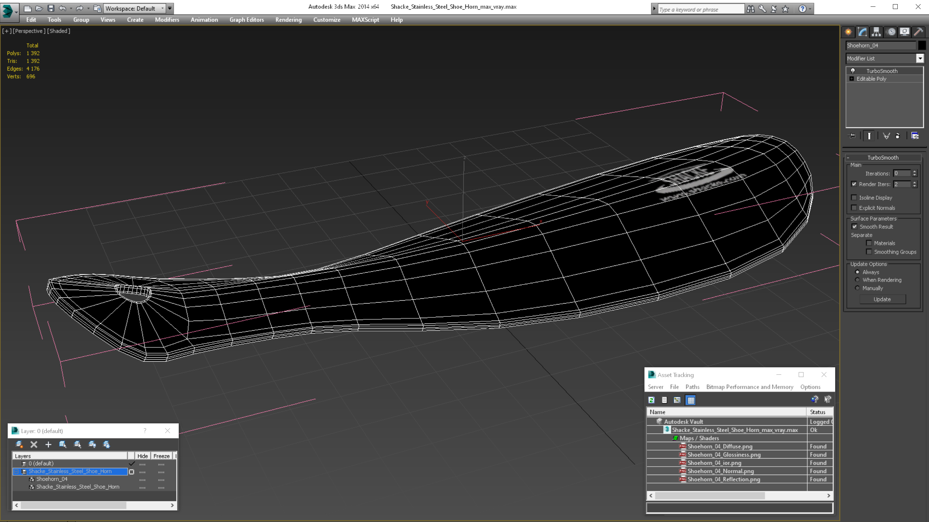The image size is (929, 522).
Task: Enable the Isoline Display checkbox
Action: point(854,198)
